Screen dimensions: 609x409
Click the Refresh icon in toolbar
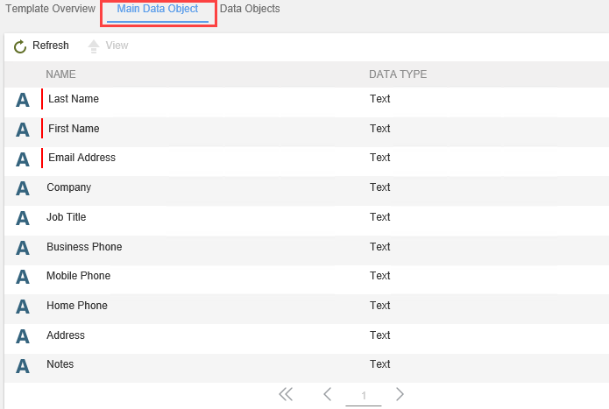[x=20, y=46]
